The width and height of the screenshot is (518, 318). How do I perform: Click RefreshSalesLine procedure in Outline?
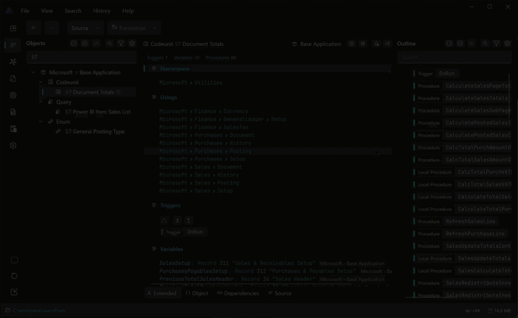pos(470,221)
